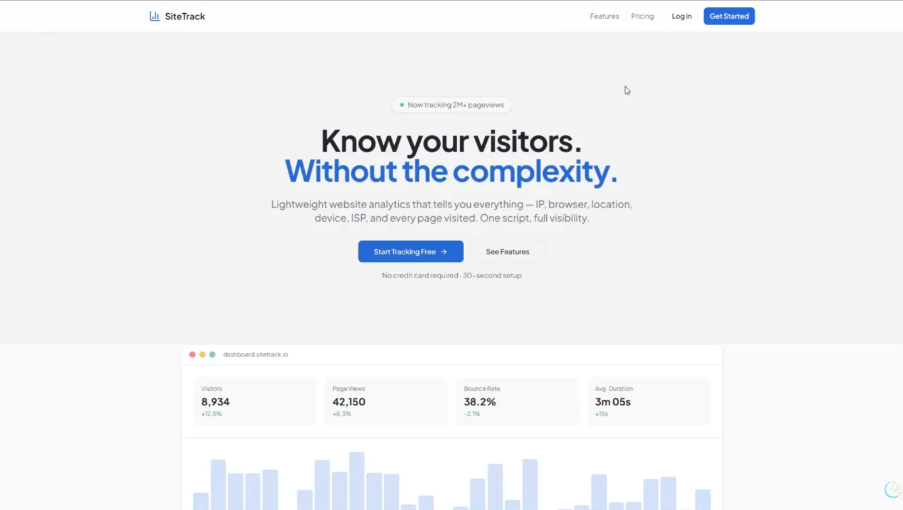This screenshot has width=903, height=510.
Task: Click the arrow icon in Start Tracking Free
Action: click(444, 252)
